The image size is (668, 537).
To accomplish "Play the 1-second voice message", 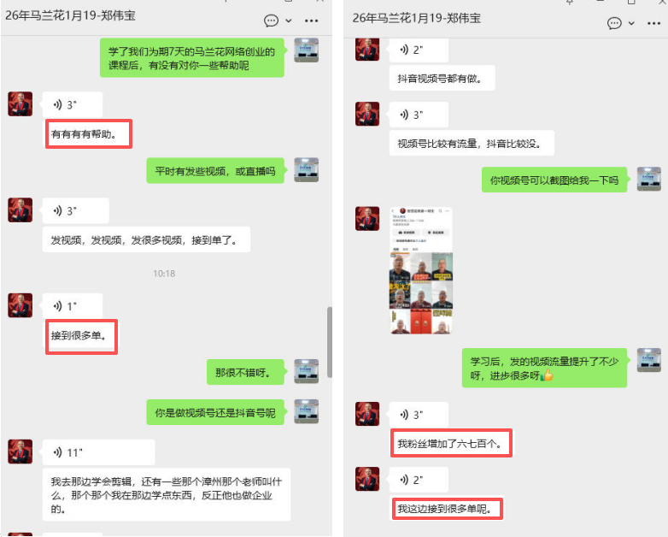I will click(73, 306).
